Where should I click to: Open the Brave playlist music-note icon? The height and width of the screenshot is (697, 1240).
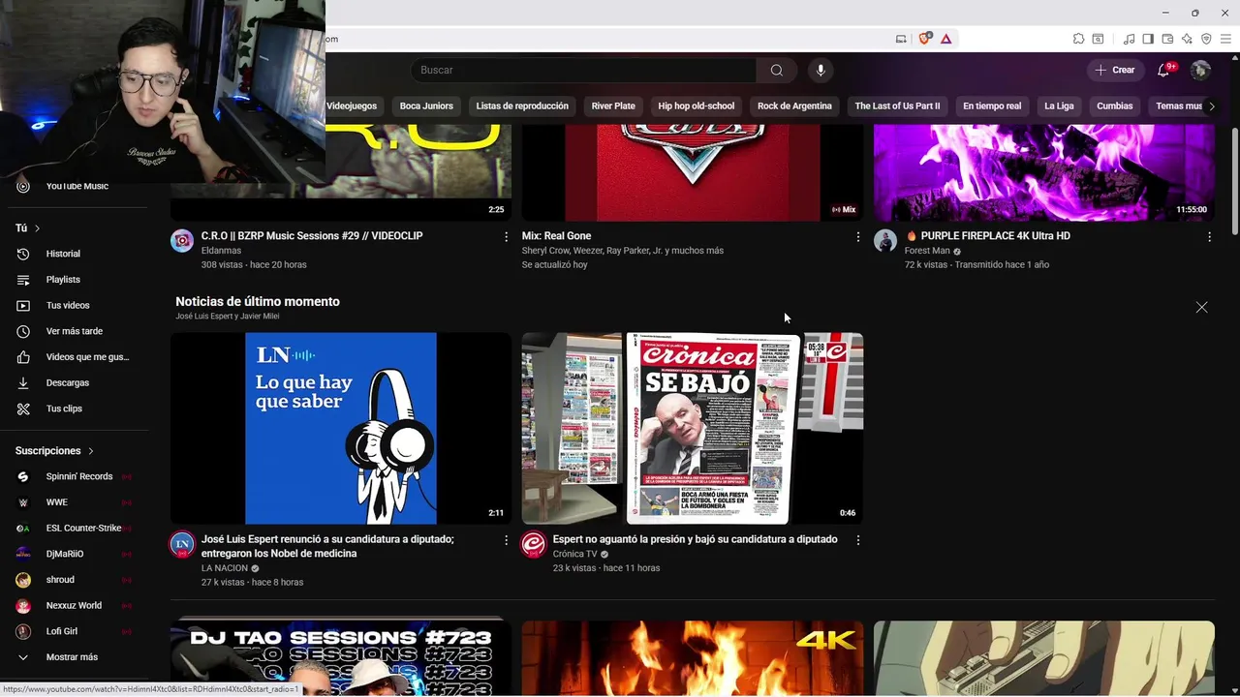pyautogui.click(x=1129, y=39)
